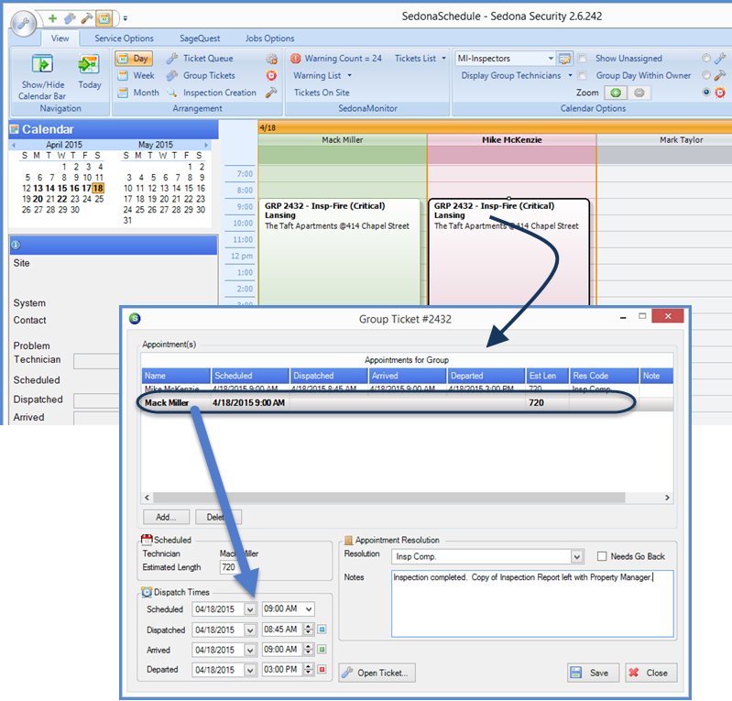Switch to Week arrangement view
This screenshot has width=732, height=701.
[137, 76]
